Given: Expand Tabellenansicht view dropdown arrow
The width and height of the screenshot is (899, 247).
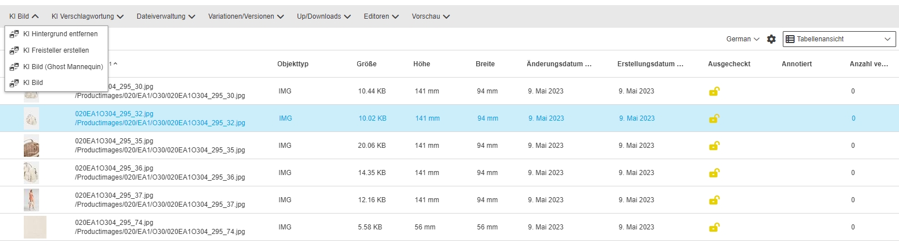Looking at the screenshot, I should (x=887, y=39).
